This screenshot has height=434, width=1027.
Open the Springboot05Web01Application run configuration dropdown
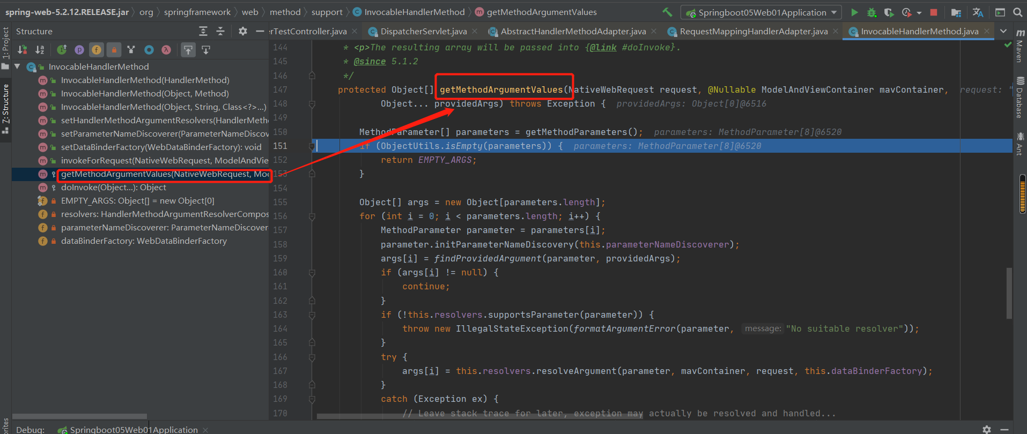click(x=761, y=12)
